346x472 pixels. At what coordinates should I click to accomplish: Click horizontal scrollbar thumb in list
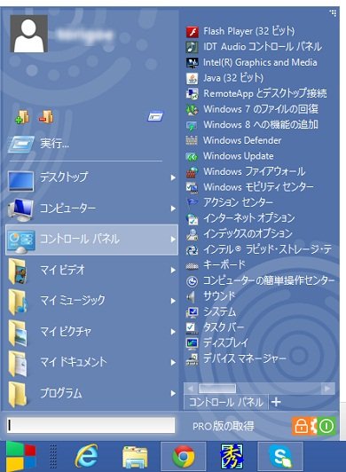(x=217, y=389)
